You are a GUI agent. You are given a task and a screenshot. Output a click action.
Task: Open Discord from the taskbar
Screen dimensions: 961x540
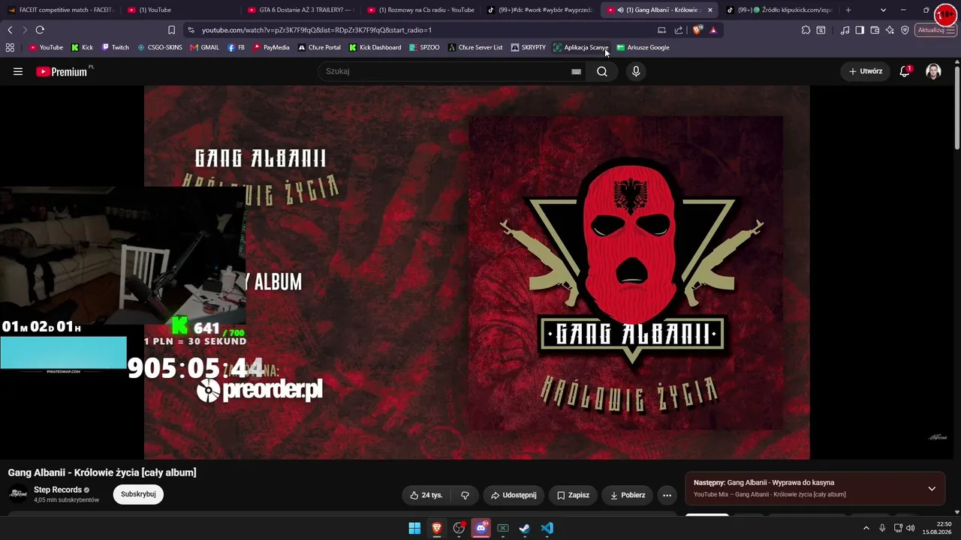point(481,528)
